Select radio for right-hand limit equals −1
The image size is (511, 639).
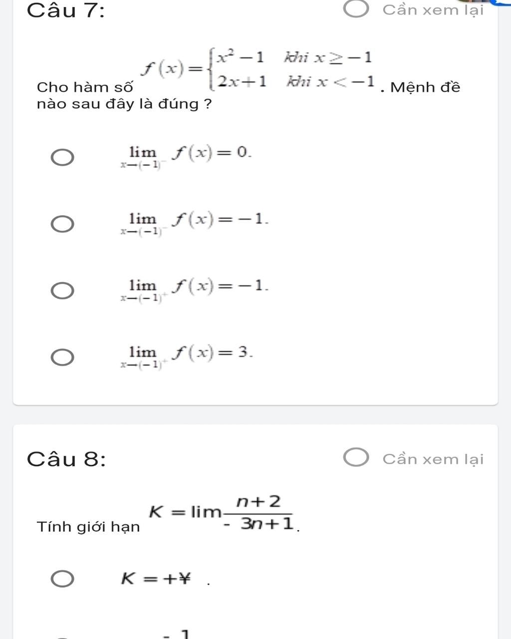(63, 291)
